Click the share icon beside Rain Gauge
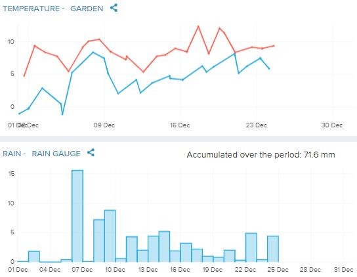This screenshot has height=277, width=357. [x=91, y=153]
